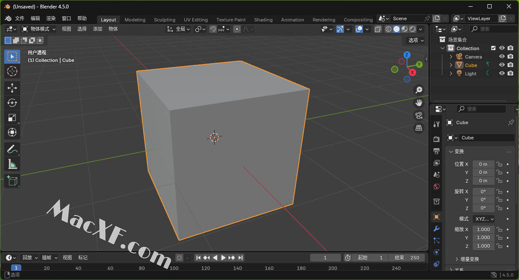Open the 回放 playback dropdown

30,258
